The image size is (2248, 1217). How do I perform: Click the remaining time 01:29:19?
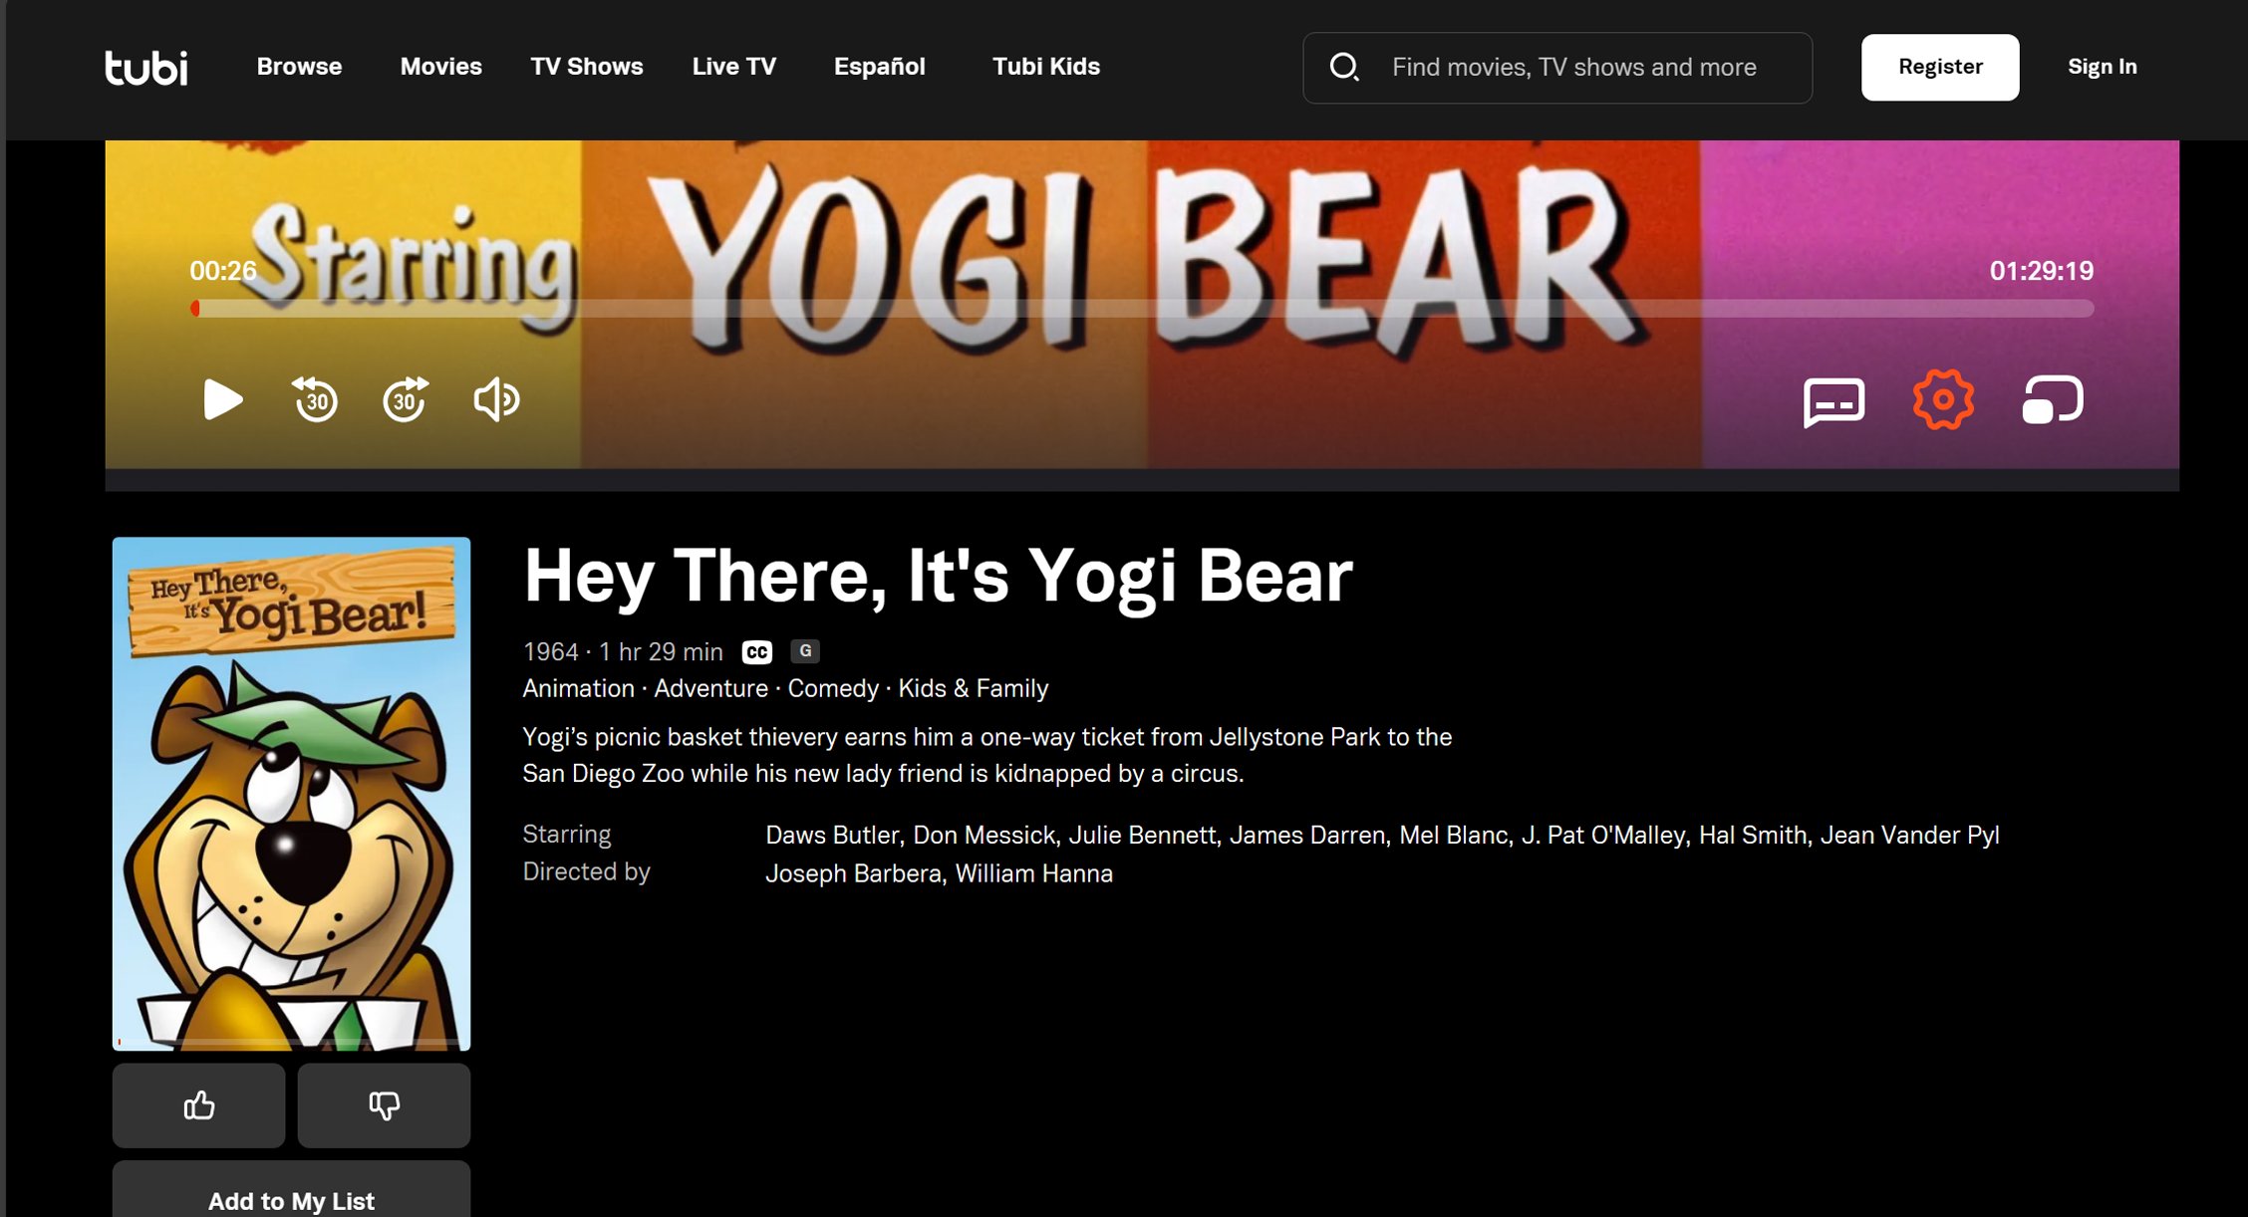coord(2041,271)
